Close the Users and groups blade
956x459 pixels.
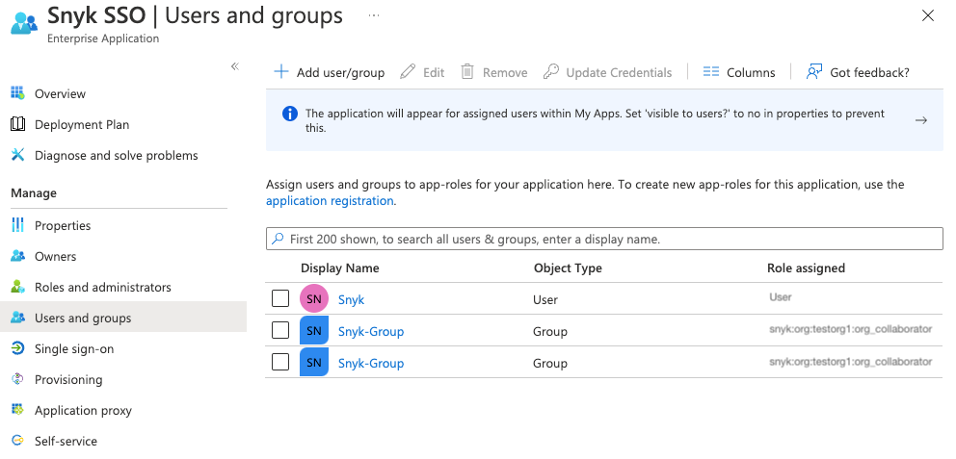(927, 15)
